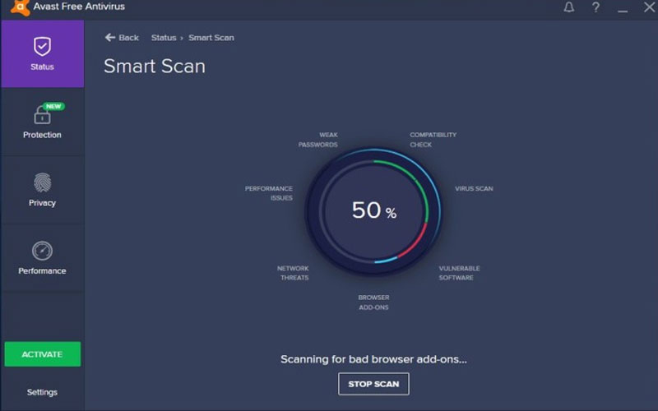Minimize the Avast window
The height and width of the screenshot is (411, 658).
tap(623, 11)
